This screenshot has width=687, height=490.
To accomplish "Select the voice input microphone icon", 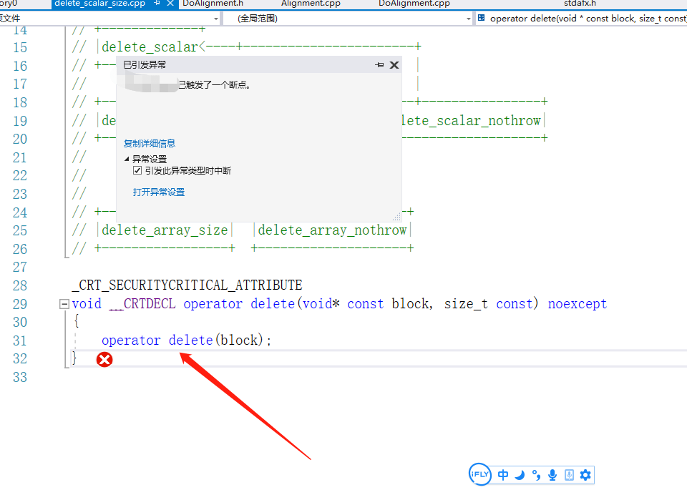I will (x=552, y=474).
